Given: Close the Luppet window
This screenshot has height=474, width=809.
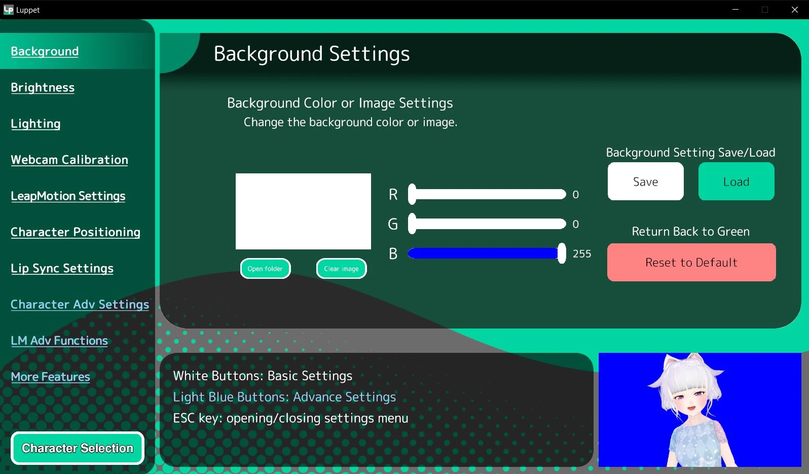Looking at the screenshot, I should 794,10.
